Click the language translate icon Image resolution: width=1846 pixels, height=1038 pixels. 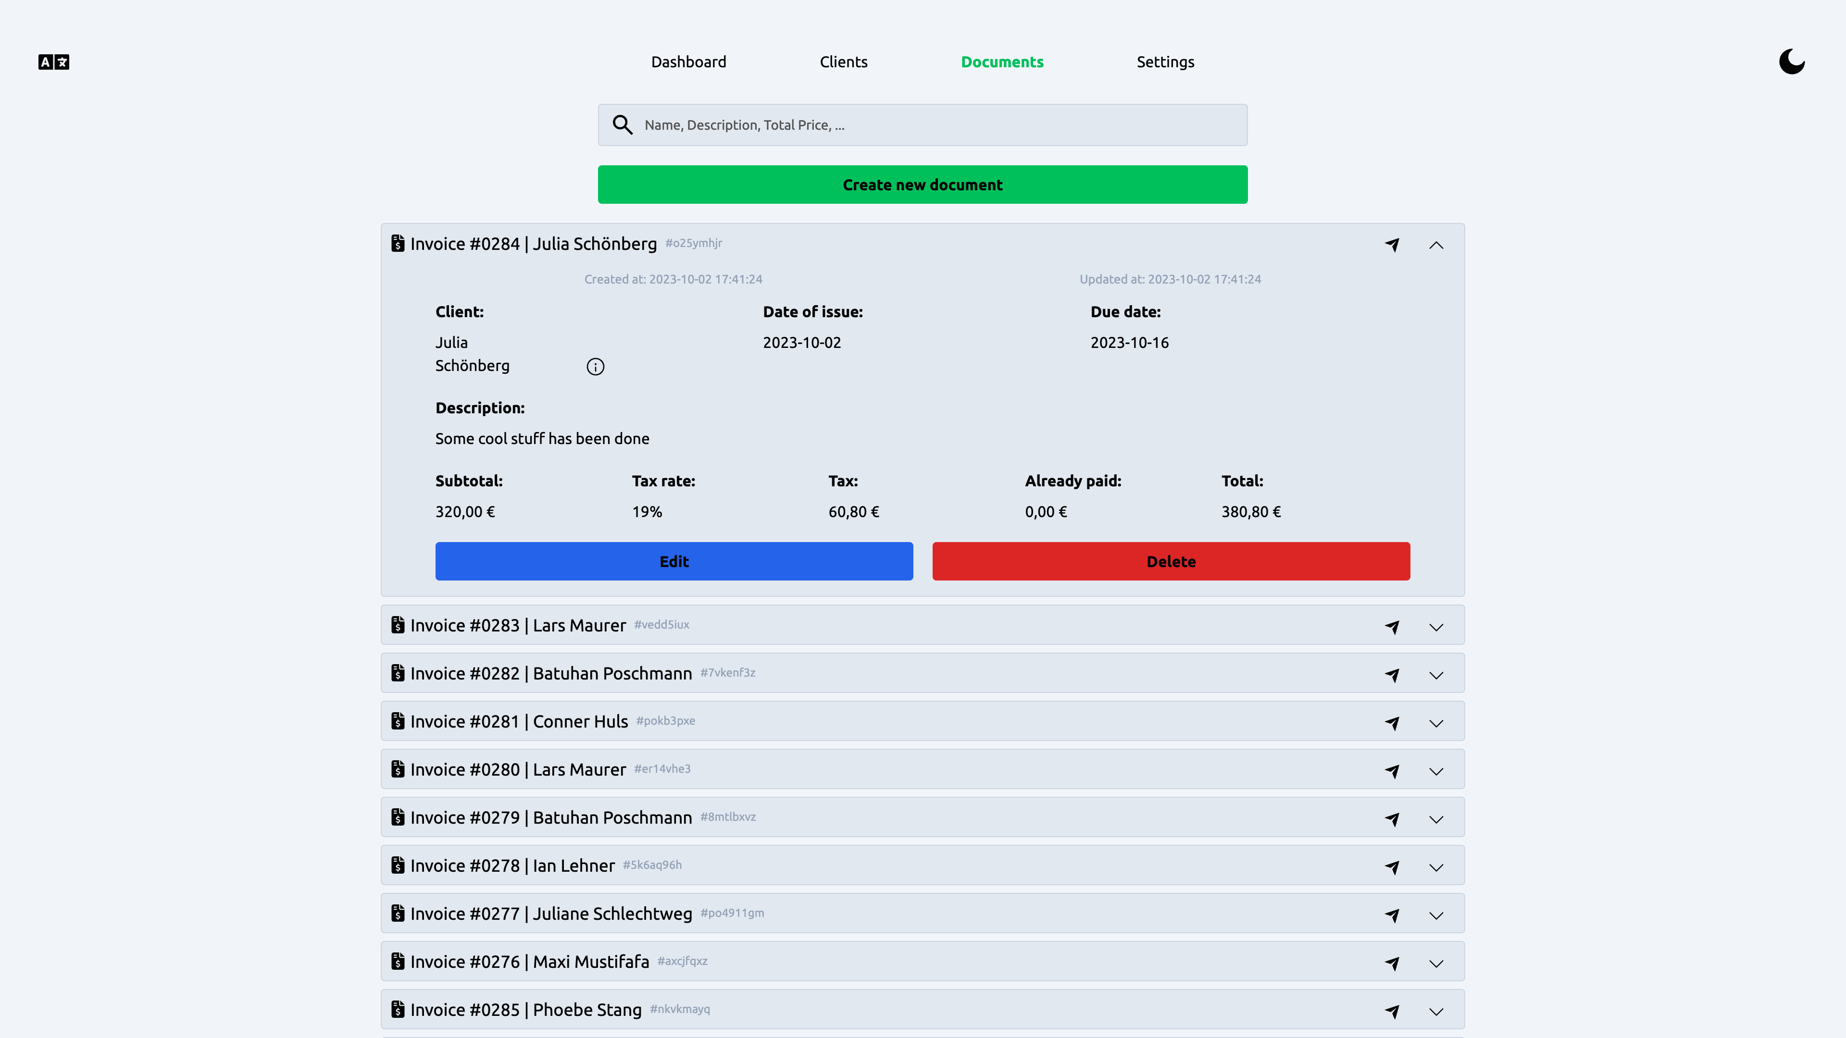(54, 62)
